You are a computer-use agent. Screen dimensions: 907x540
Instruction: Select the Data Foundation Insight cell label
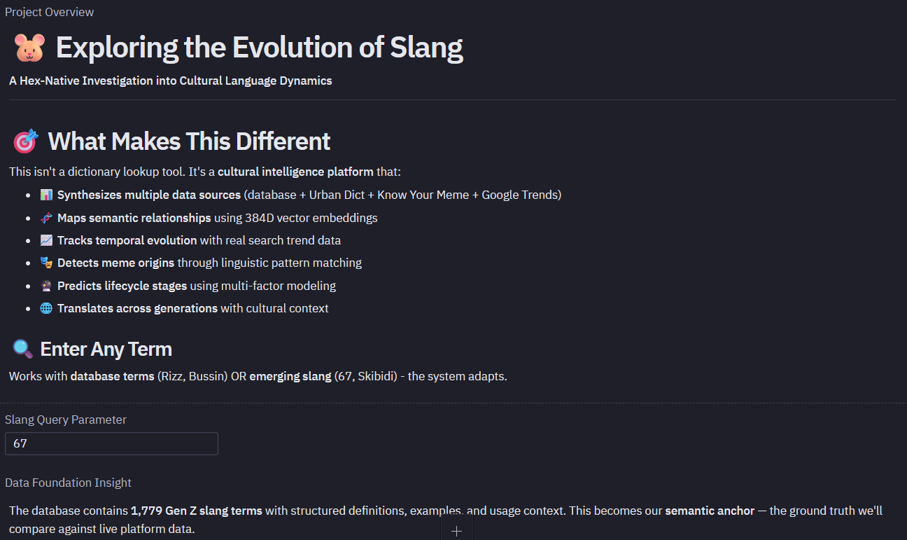pos(68,483)
